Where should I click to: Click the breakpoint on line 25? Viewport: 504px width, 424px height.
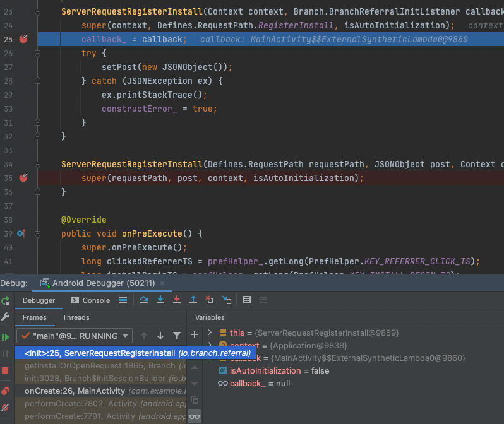23,39
